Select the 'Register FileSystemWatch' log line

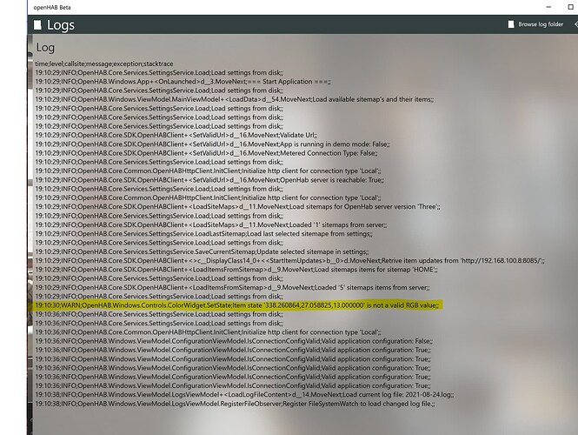point(236,404)
